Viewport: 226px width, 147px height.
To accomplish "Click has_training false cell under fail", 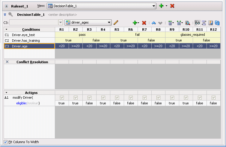I will (151, 40).
